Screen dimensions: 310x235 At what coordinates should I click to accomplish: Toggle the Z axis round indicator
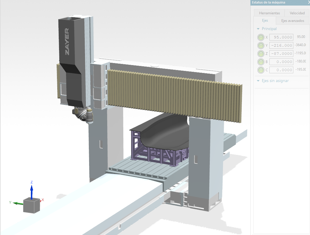(261, 54)
